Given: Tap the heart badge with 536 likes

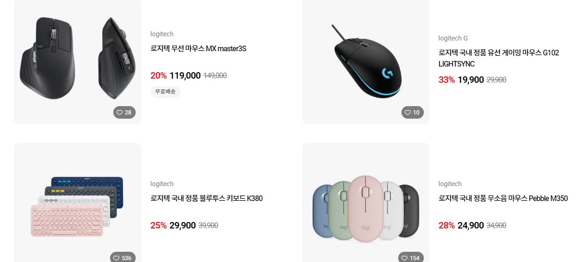Looking at the screenshot, I should [123, 257].
